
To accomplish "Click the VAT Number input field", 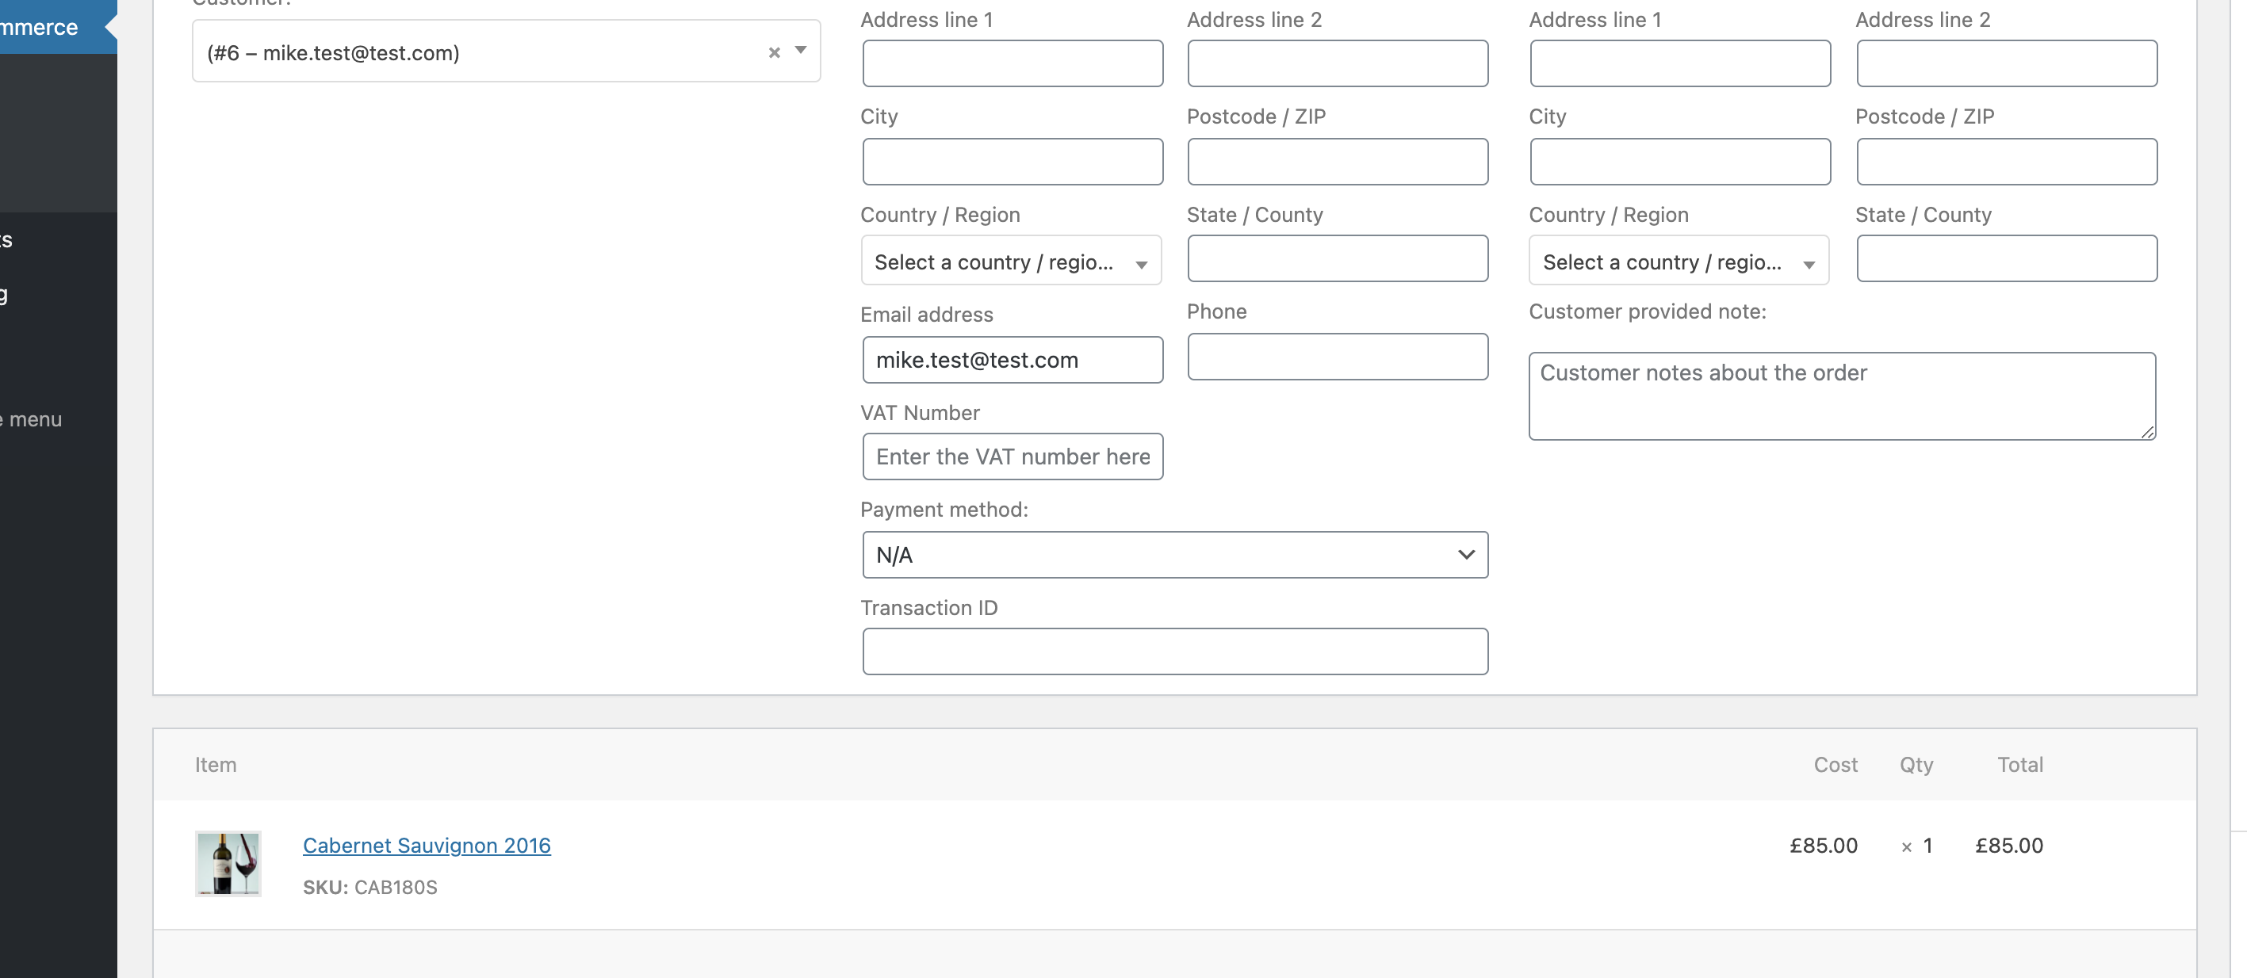I will click(1012, 457).
